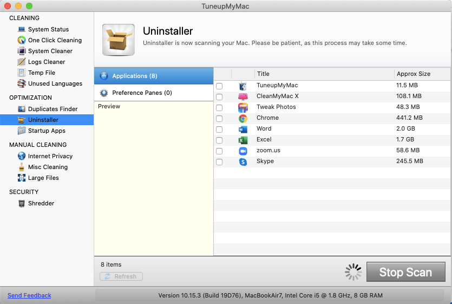The image size is (452, 304).
Task: Click the 245.5 MB size value
Action: 410,161
